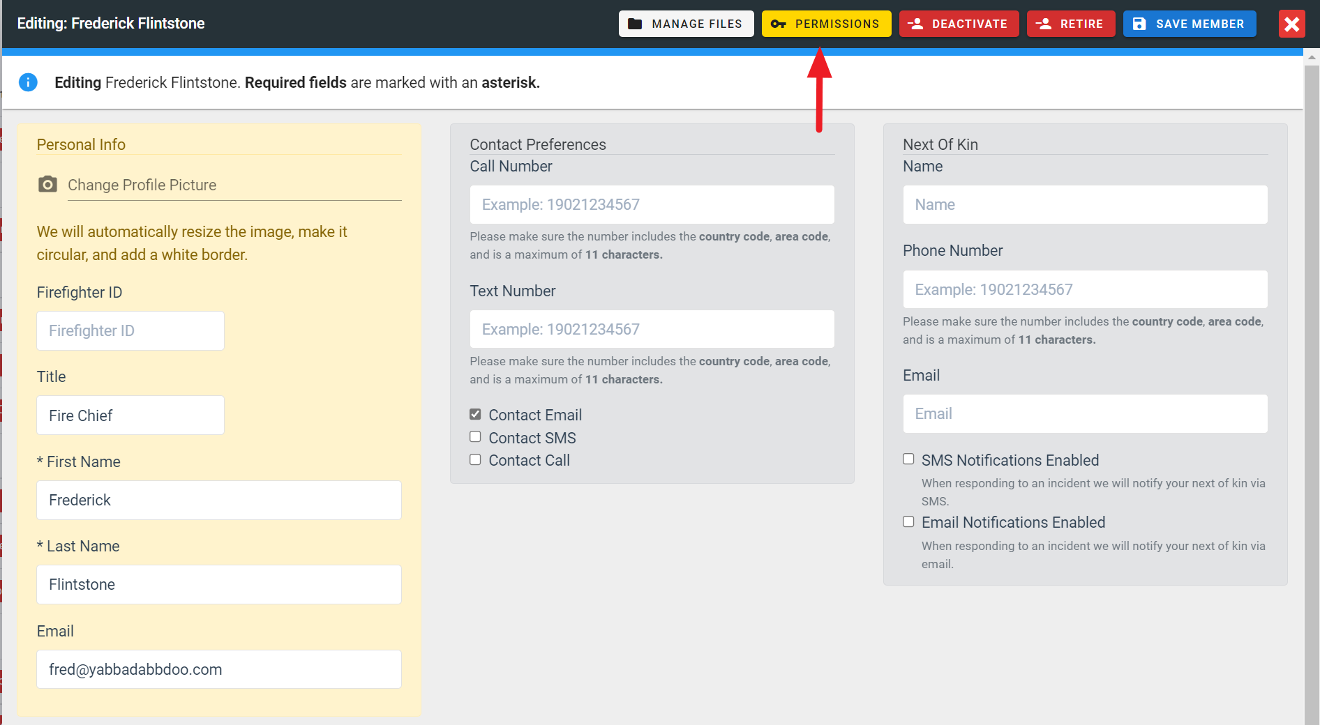
Task: Click the Change Profile Picture field
Action: coord(234,185)
